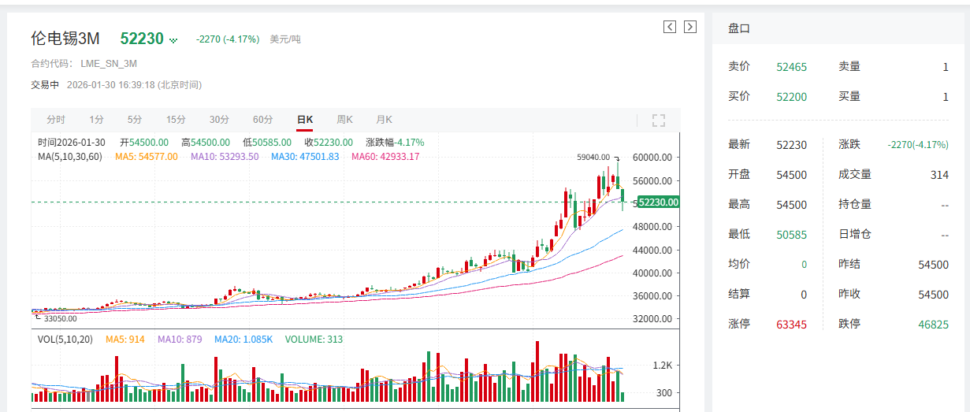Click the -2270 (-4.17%) change text
Image resolution: width=970 pixels, height=412 pixels.
pyautogui.click(x=229, y=39)
